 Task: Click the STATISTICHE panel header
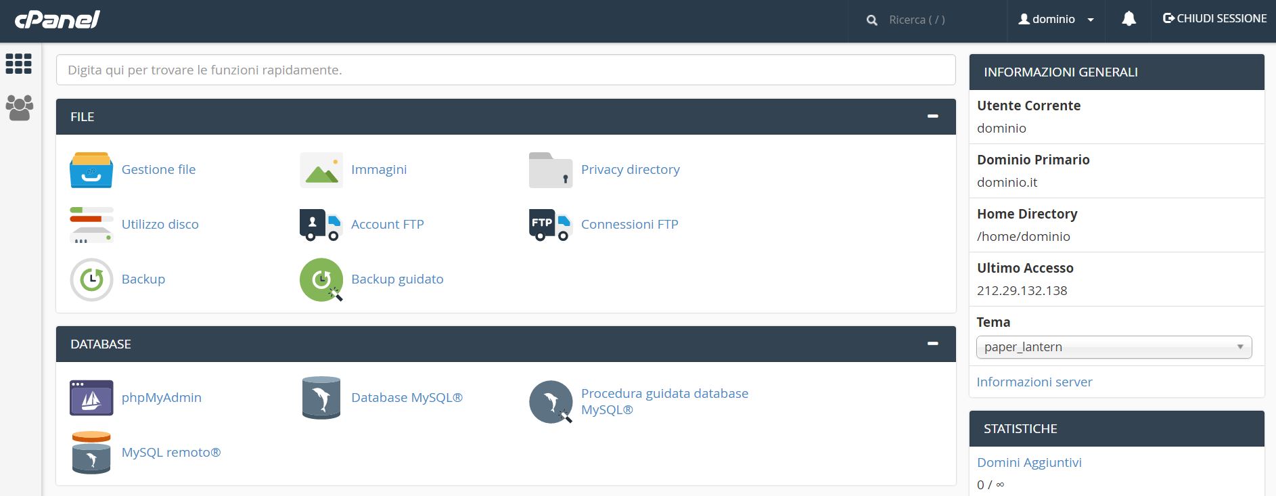(1117, 429)
